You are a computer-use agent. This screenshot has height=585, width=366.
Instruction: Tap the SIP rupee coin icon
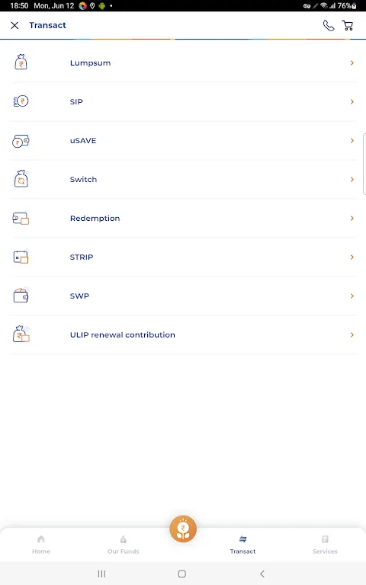tap(21, 101)
